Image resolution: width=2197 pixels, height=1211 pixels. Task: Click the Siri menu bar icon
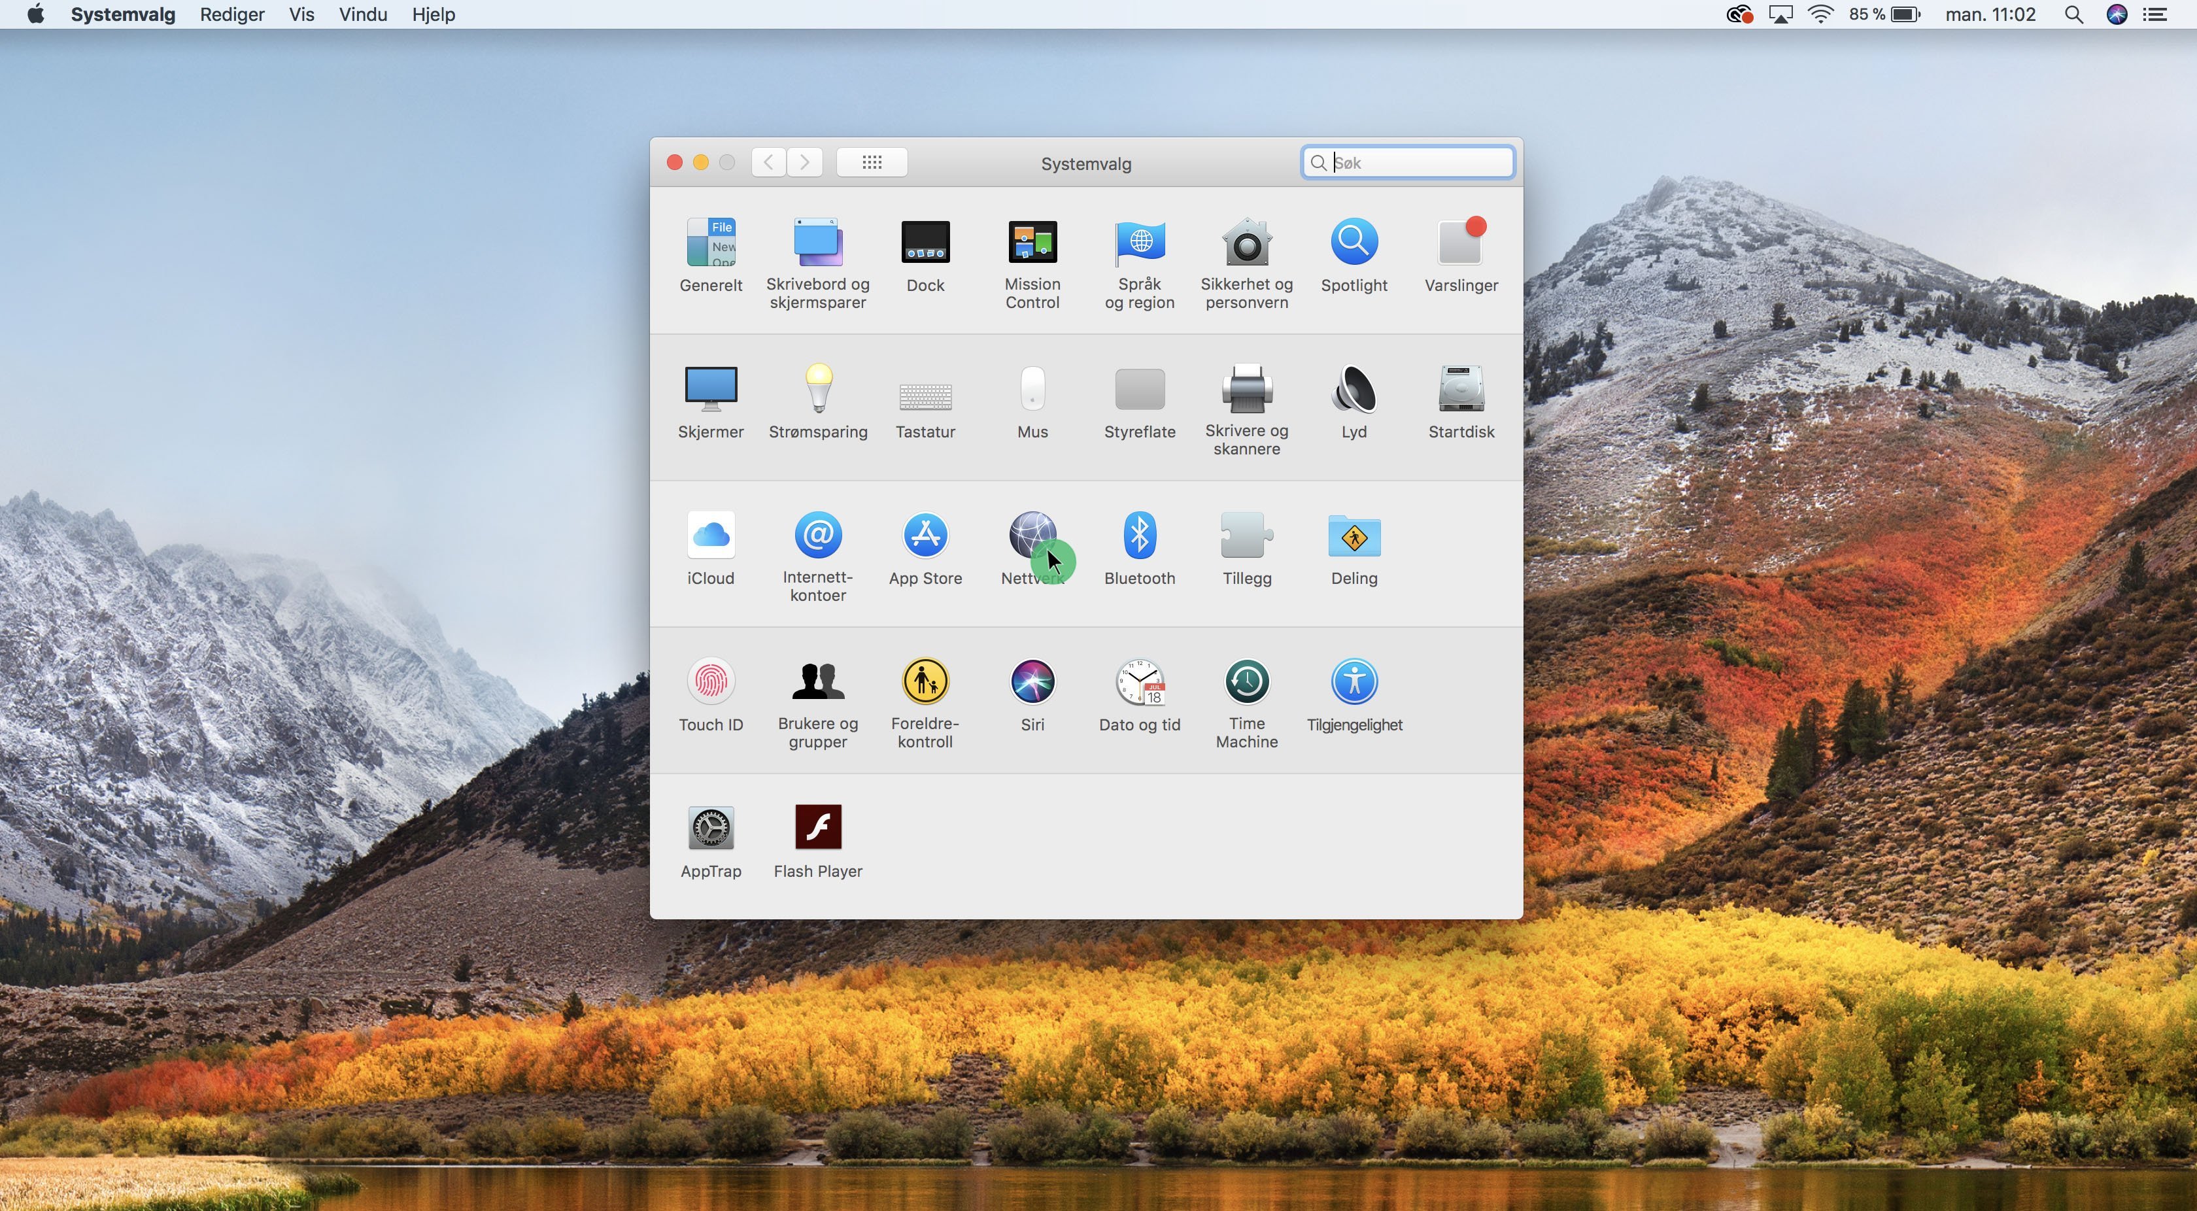[x=2117, y=14]
